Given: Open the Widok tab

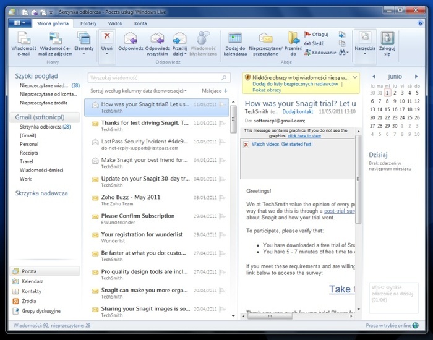Looking at the screenshot, I should point(115,23).
